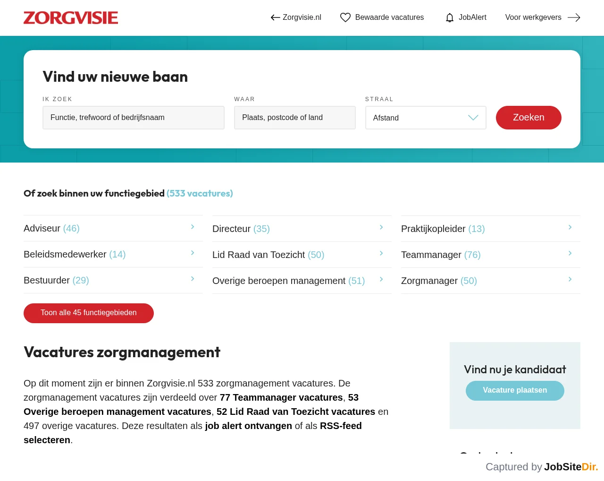Click the Vacature plaatsen button

click(x=515, y=391)
